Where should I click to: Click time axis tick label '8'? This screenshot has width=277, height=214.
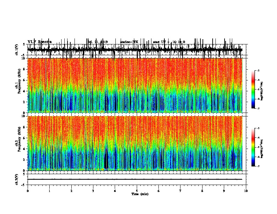tap(202, 191)
